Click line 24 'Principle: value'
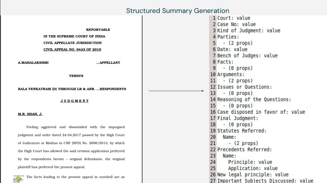The height and width of the screenshot is (183, 327). coord(250,162)
